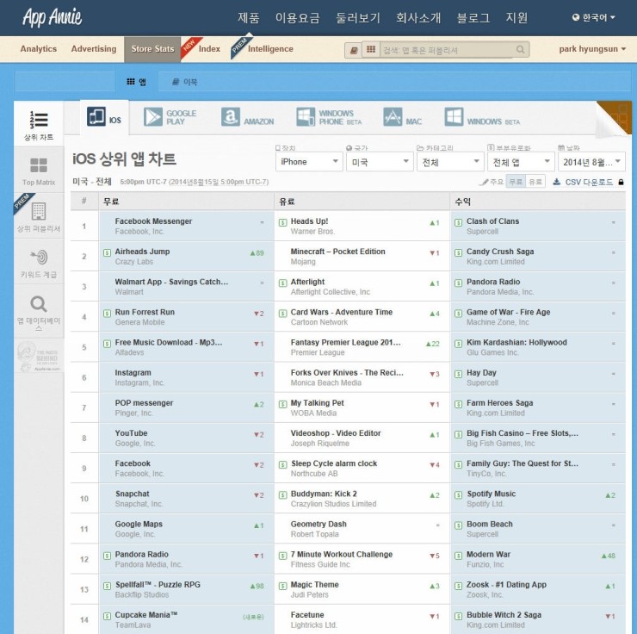The image size is (637, 634).
Task: Open the 2014년 8월 date dropdown
Action: pos(591,162)
